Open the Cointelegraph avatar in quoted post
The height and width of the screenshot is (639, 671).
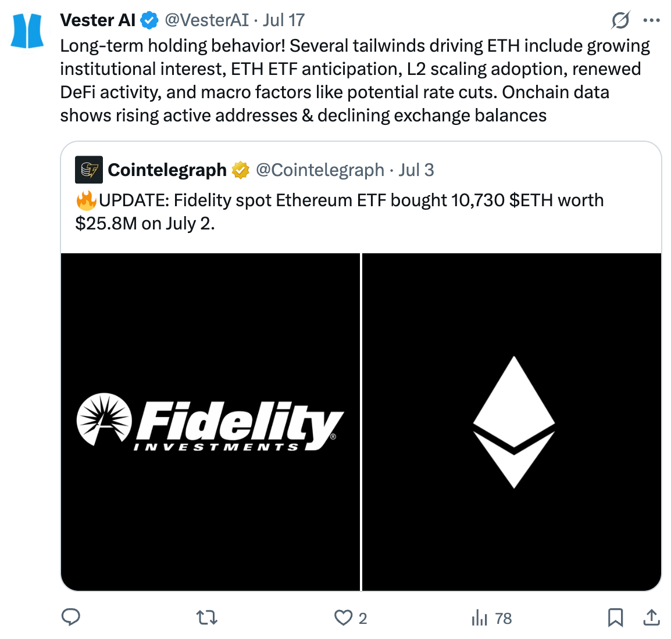89,170
